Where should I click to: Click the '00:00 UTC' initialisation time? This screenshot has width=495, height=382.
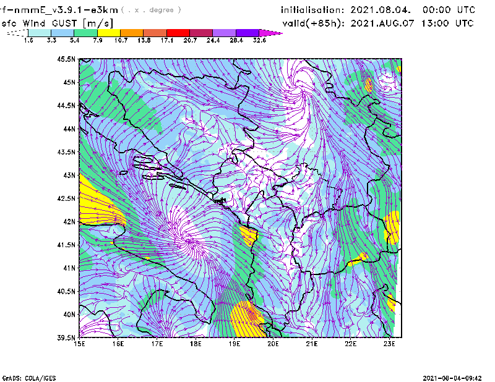tap(449, 10)
